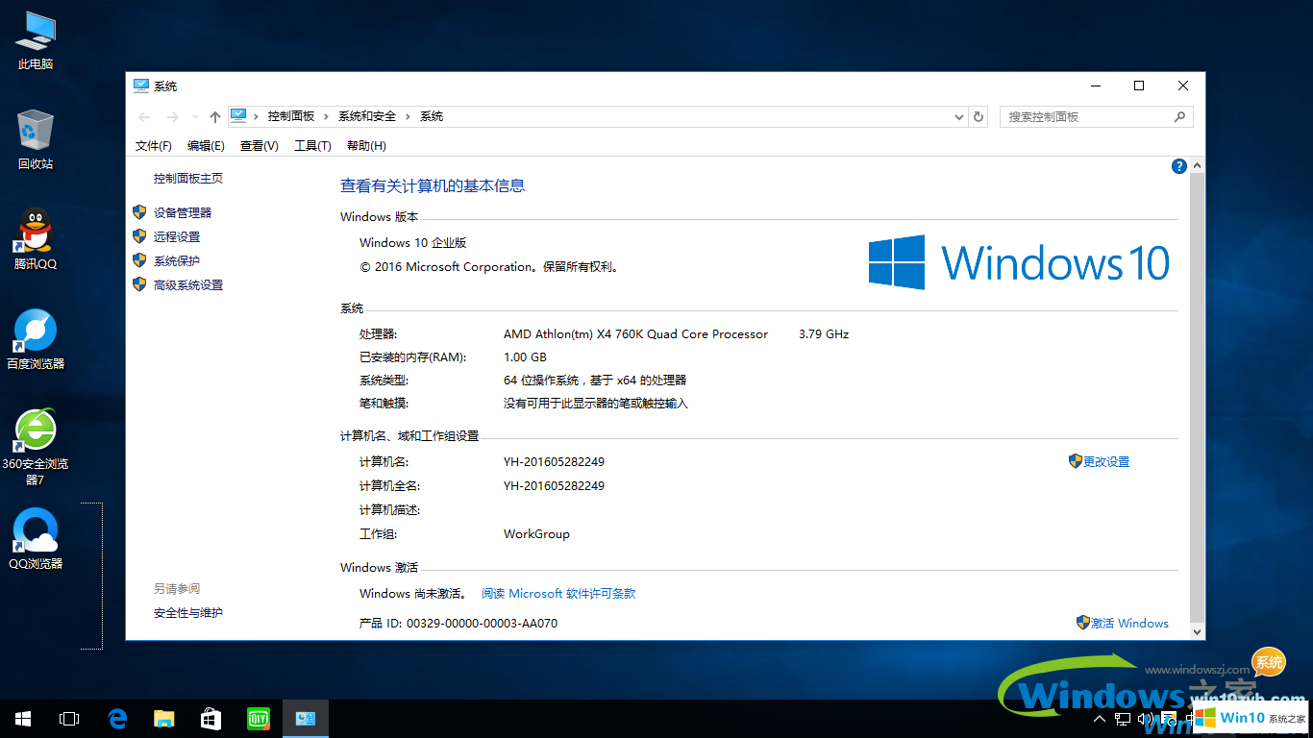The image size is (1313, 738).
Task: Show hidden tray icons chevron
Action: tap(1101, 719)
